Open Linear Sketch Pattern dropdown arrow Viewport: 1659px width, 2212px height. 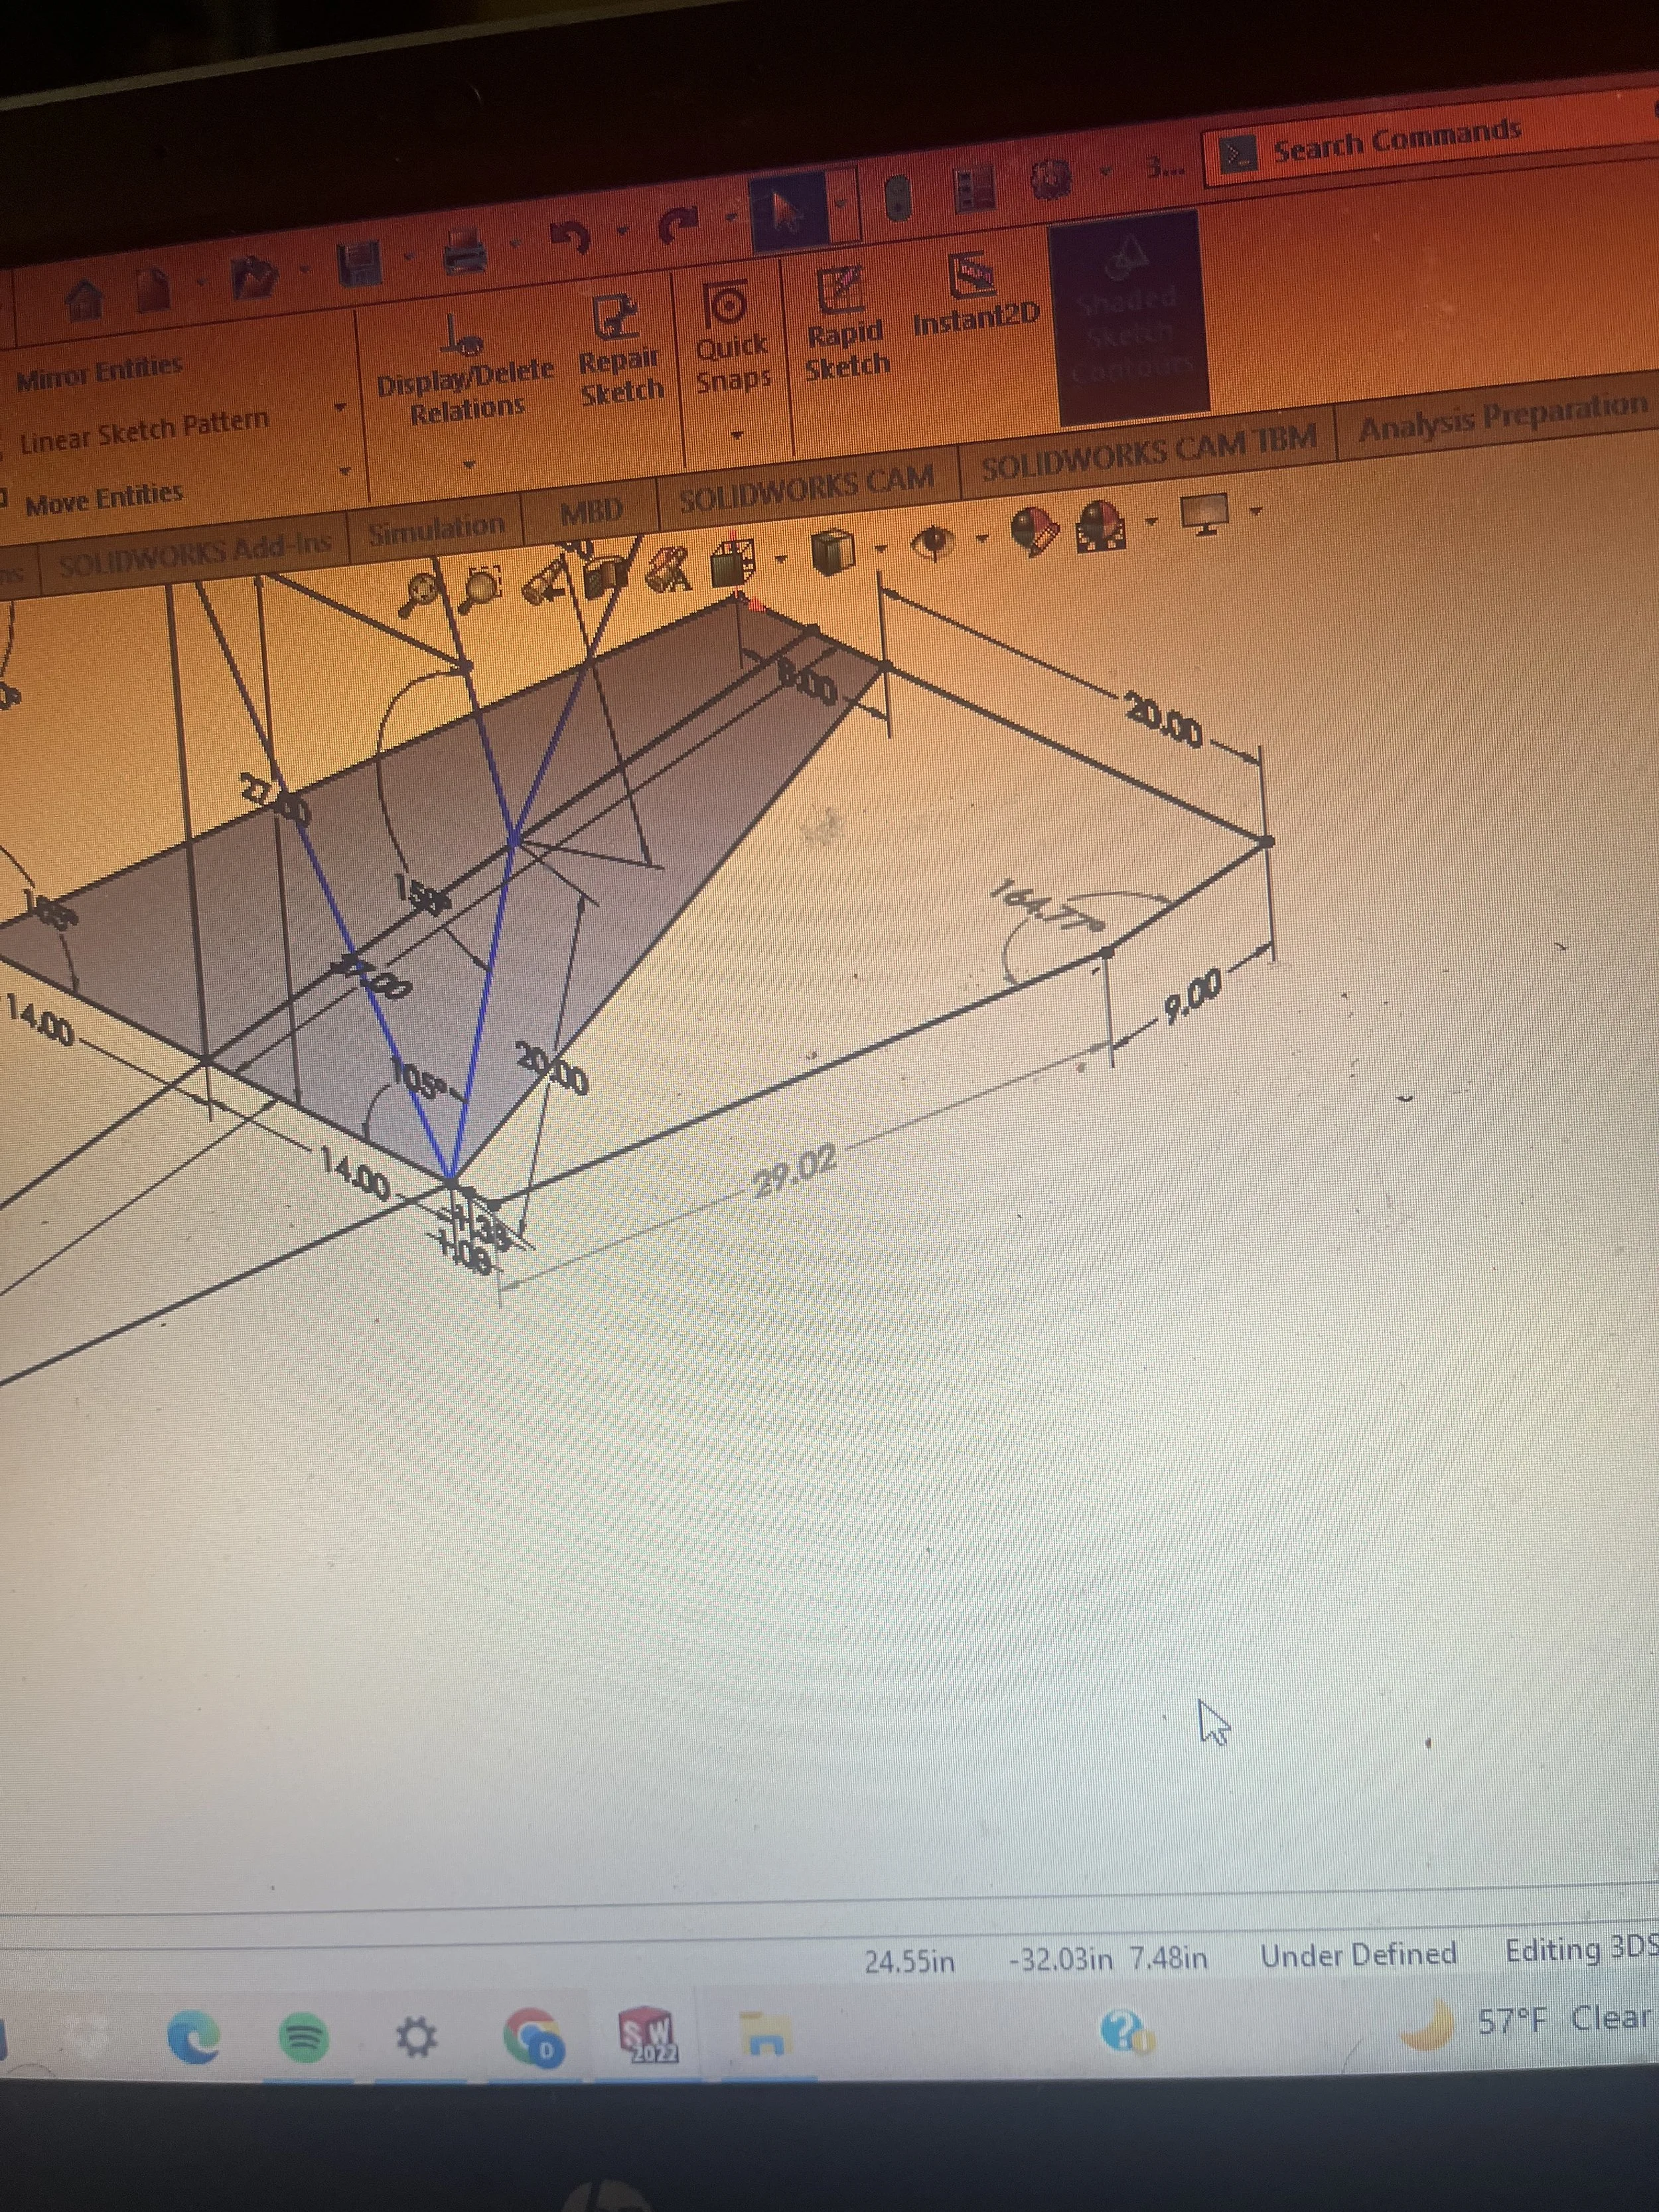(341, 408)
